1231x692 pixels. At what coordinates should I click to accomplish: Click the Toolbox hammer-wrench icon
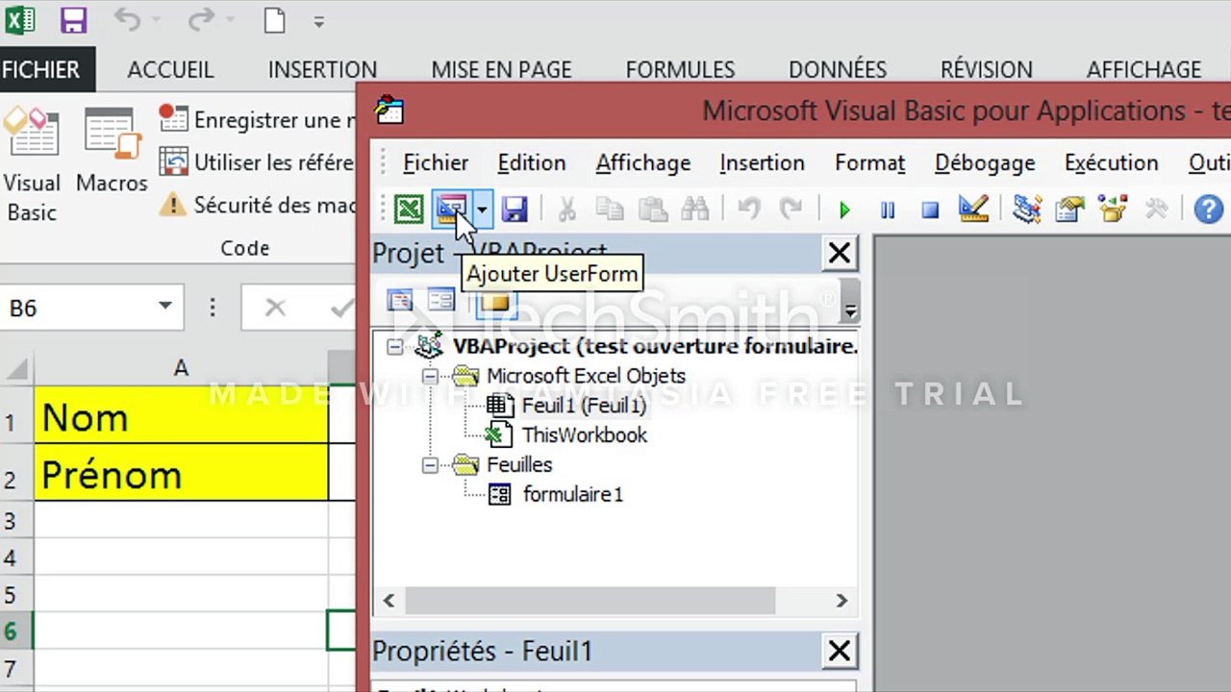click(1156, 209)
